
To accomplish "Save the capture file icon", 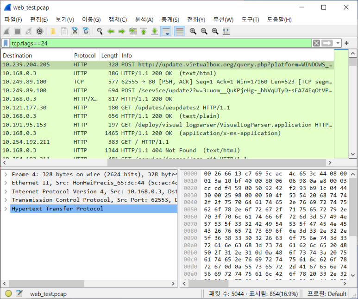I will [x=64, y=31].
